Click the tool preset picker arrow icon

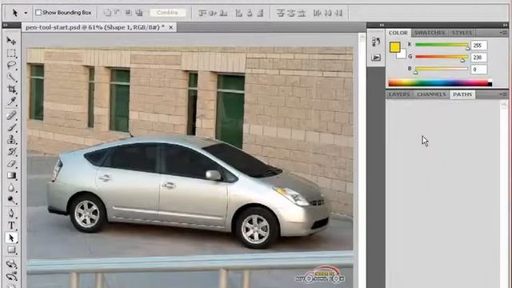(15, 13)
